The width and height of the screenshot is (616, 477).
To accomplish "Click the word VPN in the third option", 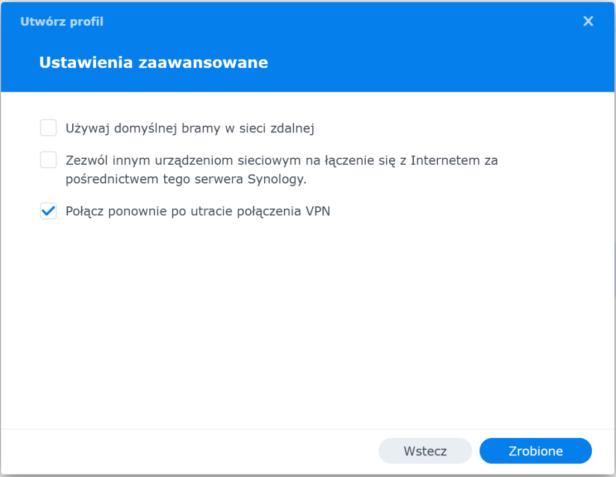I will point(318,212).
